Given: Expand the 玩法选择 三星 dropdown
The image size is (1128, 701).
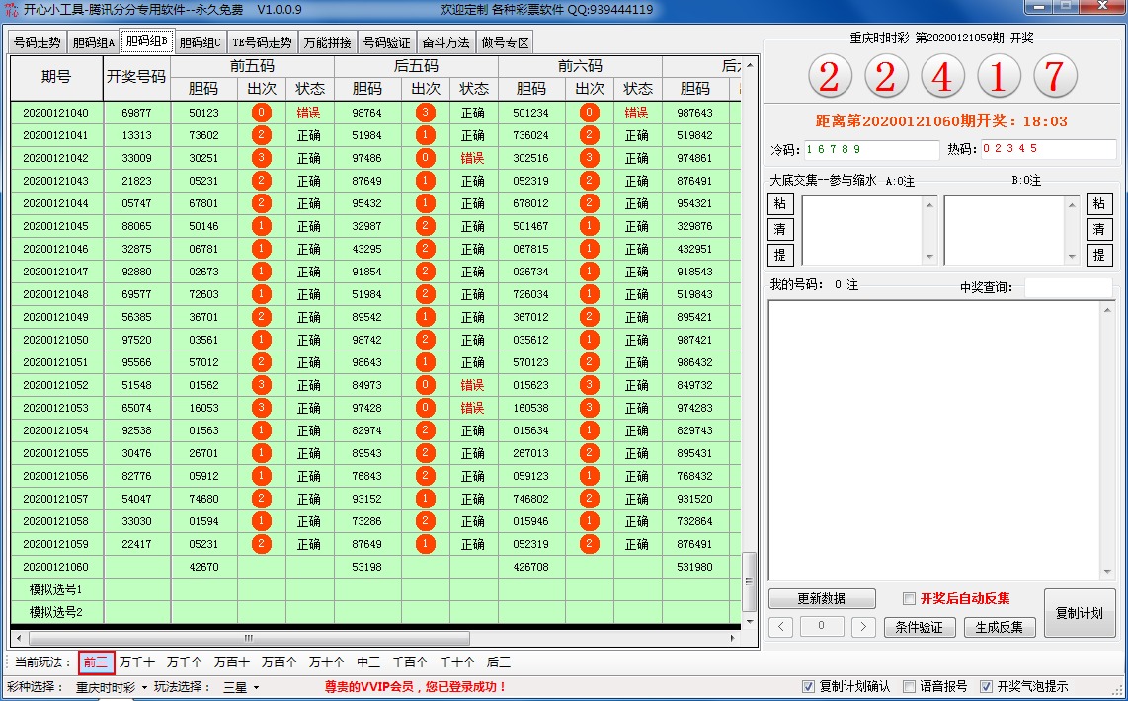Looking at the screenshot, I should click(241, 687).
